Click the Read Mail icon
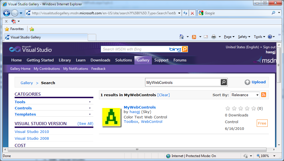Screen dimensions: 284x161 tap(206, 37)
